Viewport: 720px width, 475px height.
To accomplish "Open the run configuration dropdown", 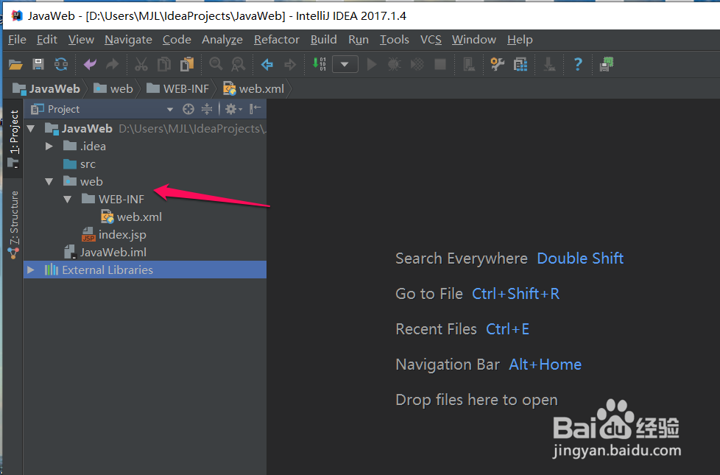I will 345,64.
